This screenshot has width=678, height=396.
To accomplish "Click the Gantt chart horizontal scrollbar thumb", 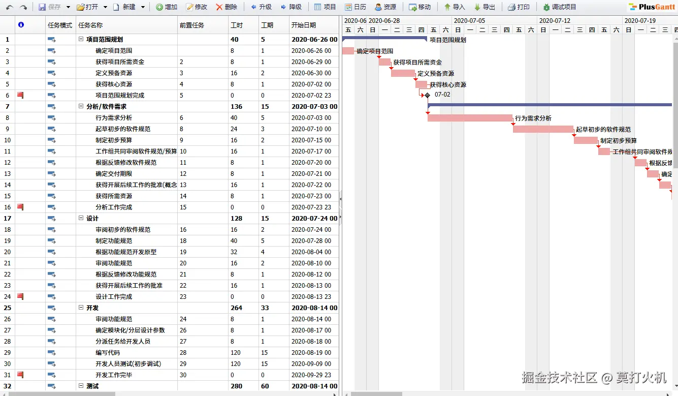I will 376,393.
